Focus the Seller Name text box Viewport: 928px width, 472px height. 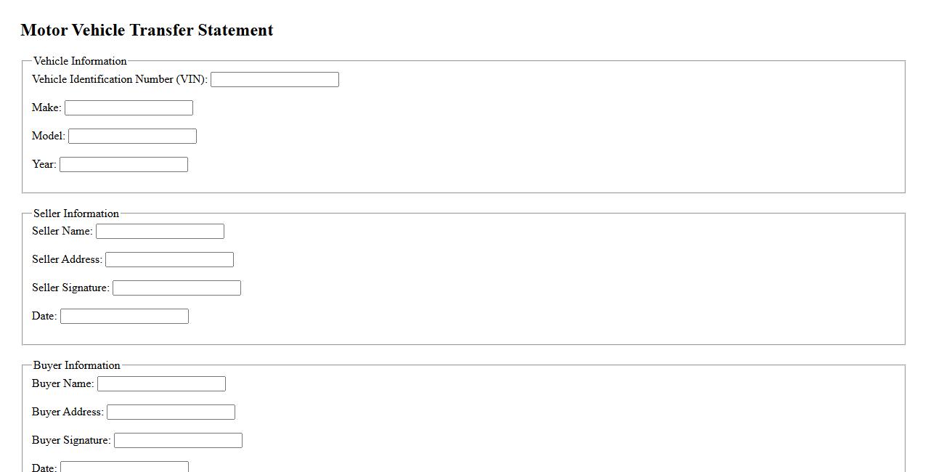[160, 232]
